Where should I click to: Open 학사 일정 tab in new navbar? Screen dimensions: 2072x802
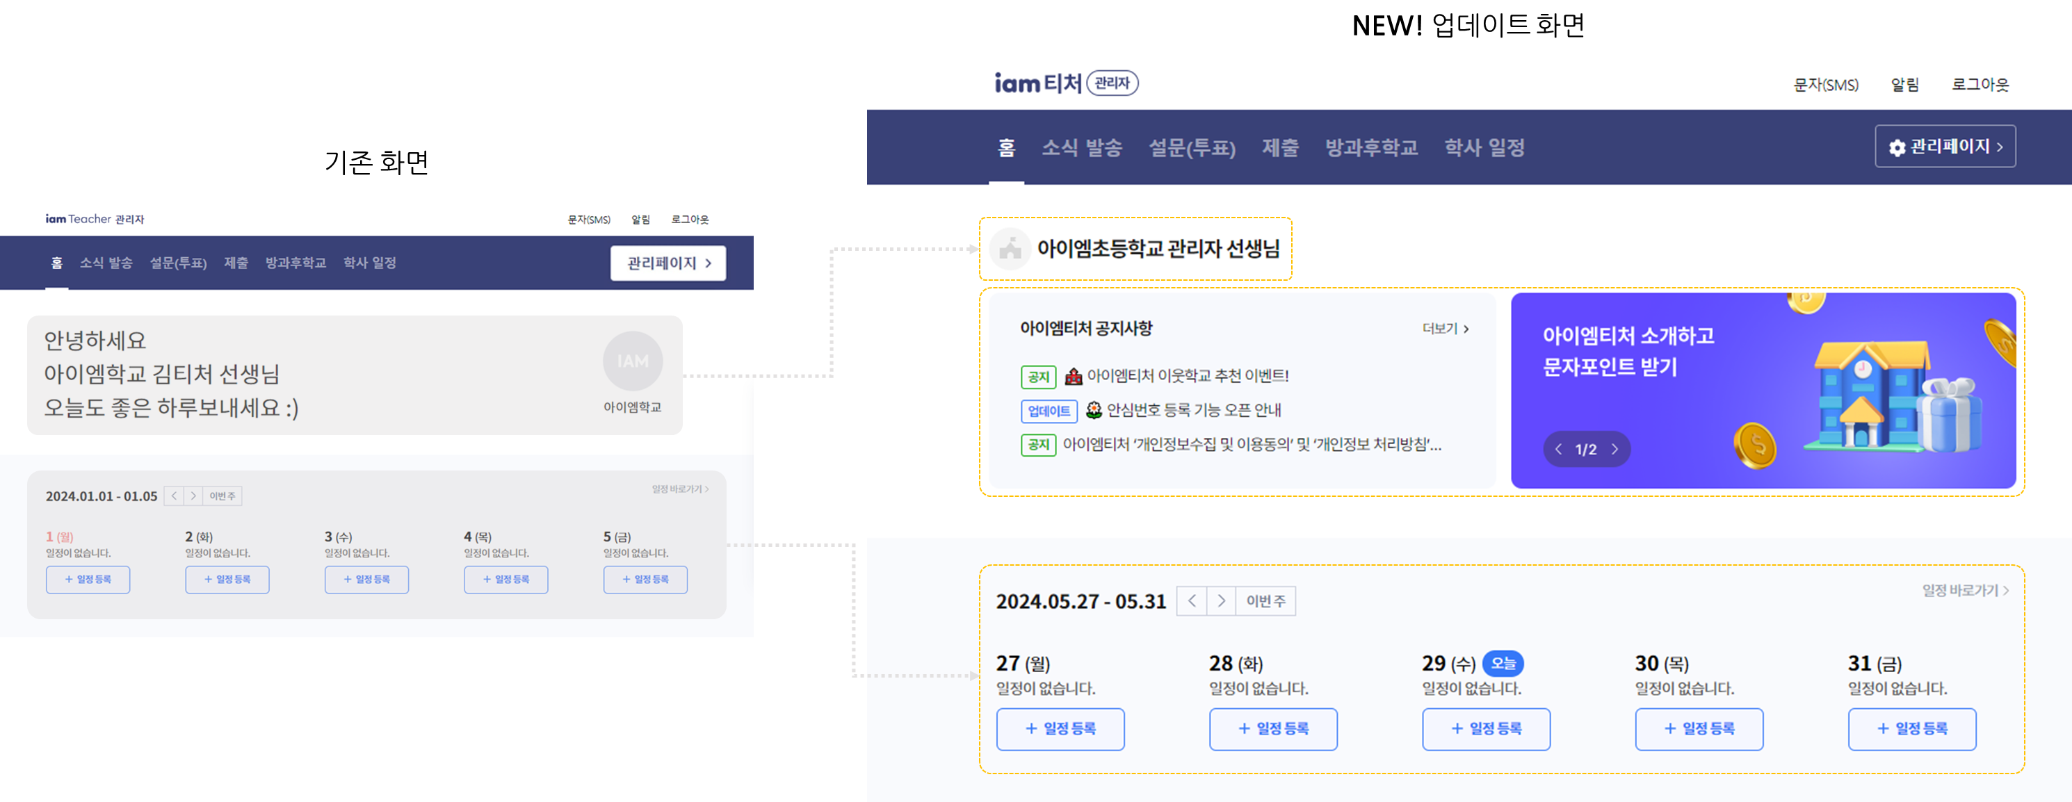pyautogui.click(x=1484, y=148)
